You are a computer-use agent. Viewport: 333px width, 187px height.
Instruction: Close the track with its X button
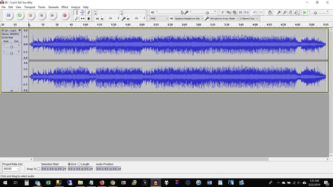pos(3,30)
